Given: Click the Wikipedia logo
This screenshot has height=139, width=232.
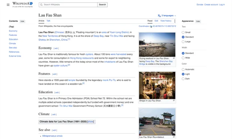Looking at the screenshot, I should [x=22, y=5].
